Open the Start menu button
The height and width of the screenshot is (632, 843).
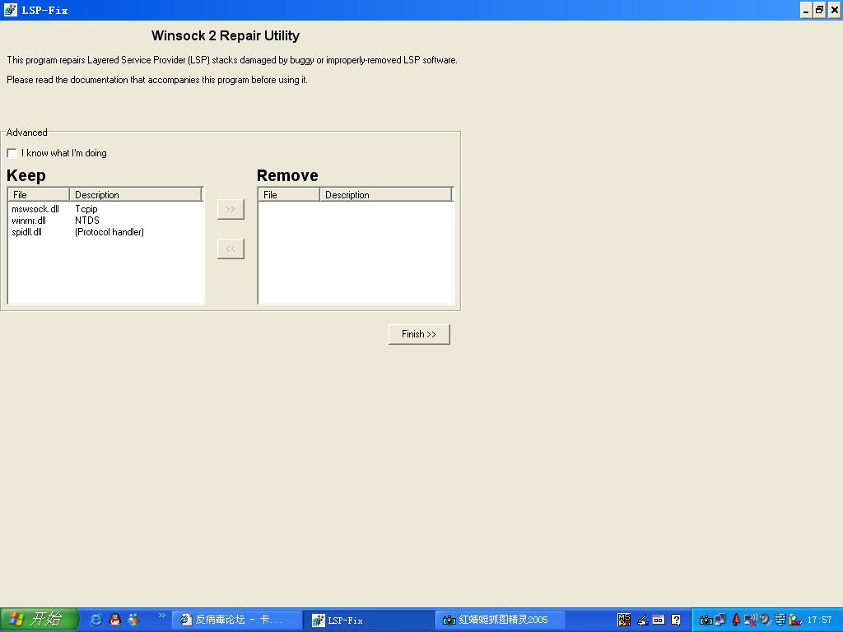tap(40, 620)
